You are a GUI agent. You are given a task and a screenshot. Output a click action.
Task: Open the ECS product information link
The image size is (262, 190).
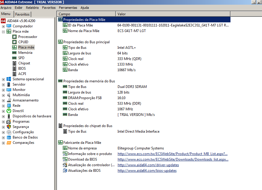click(x=172, y=154)
